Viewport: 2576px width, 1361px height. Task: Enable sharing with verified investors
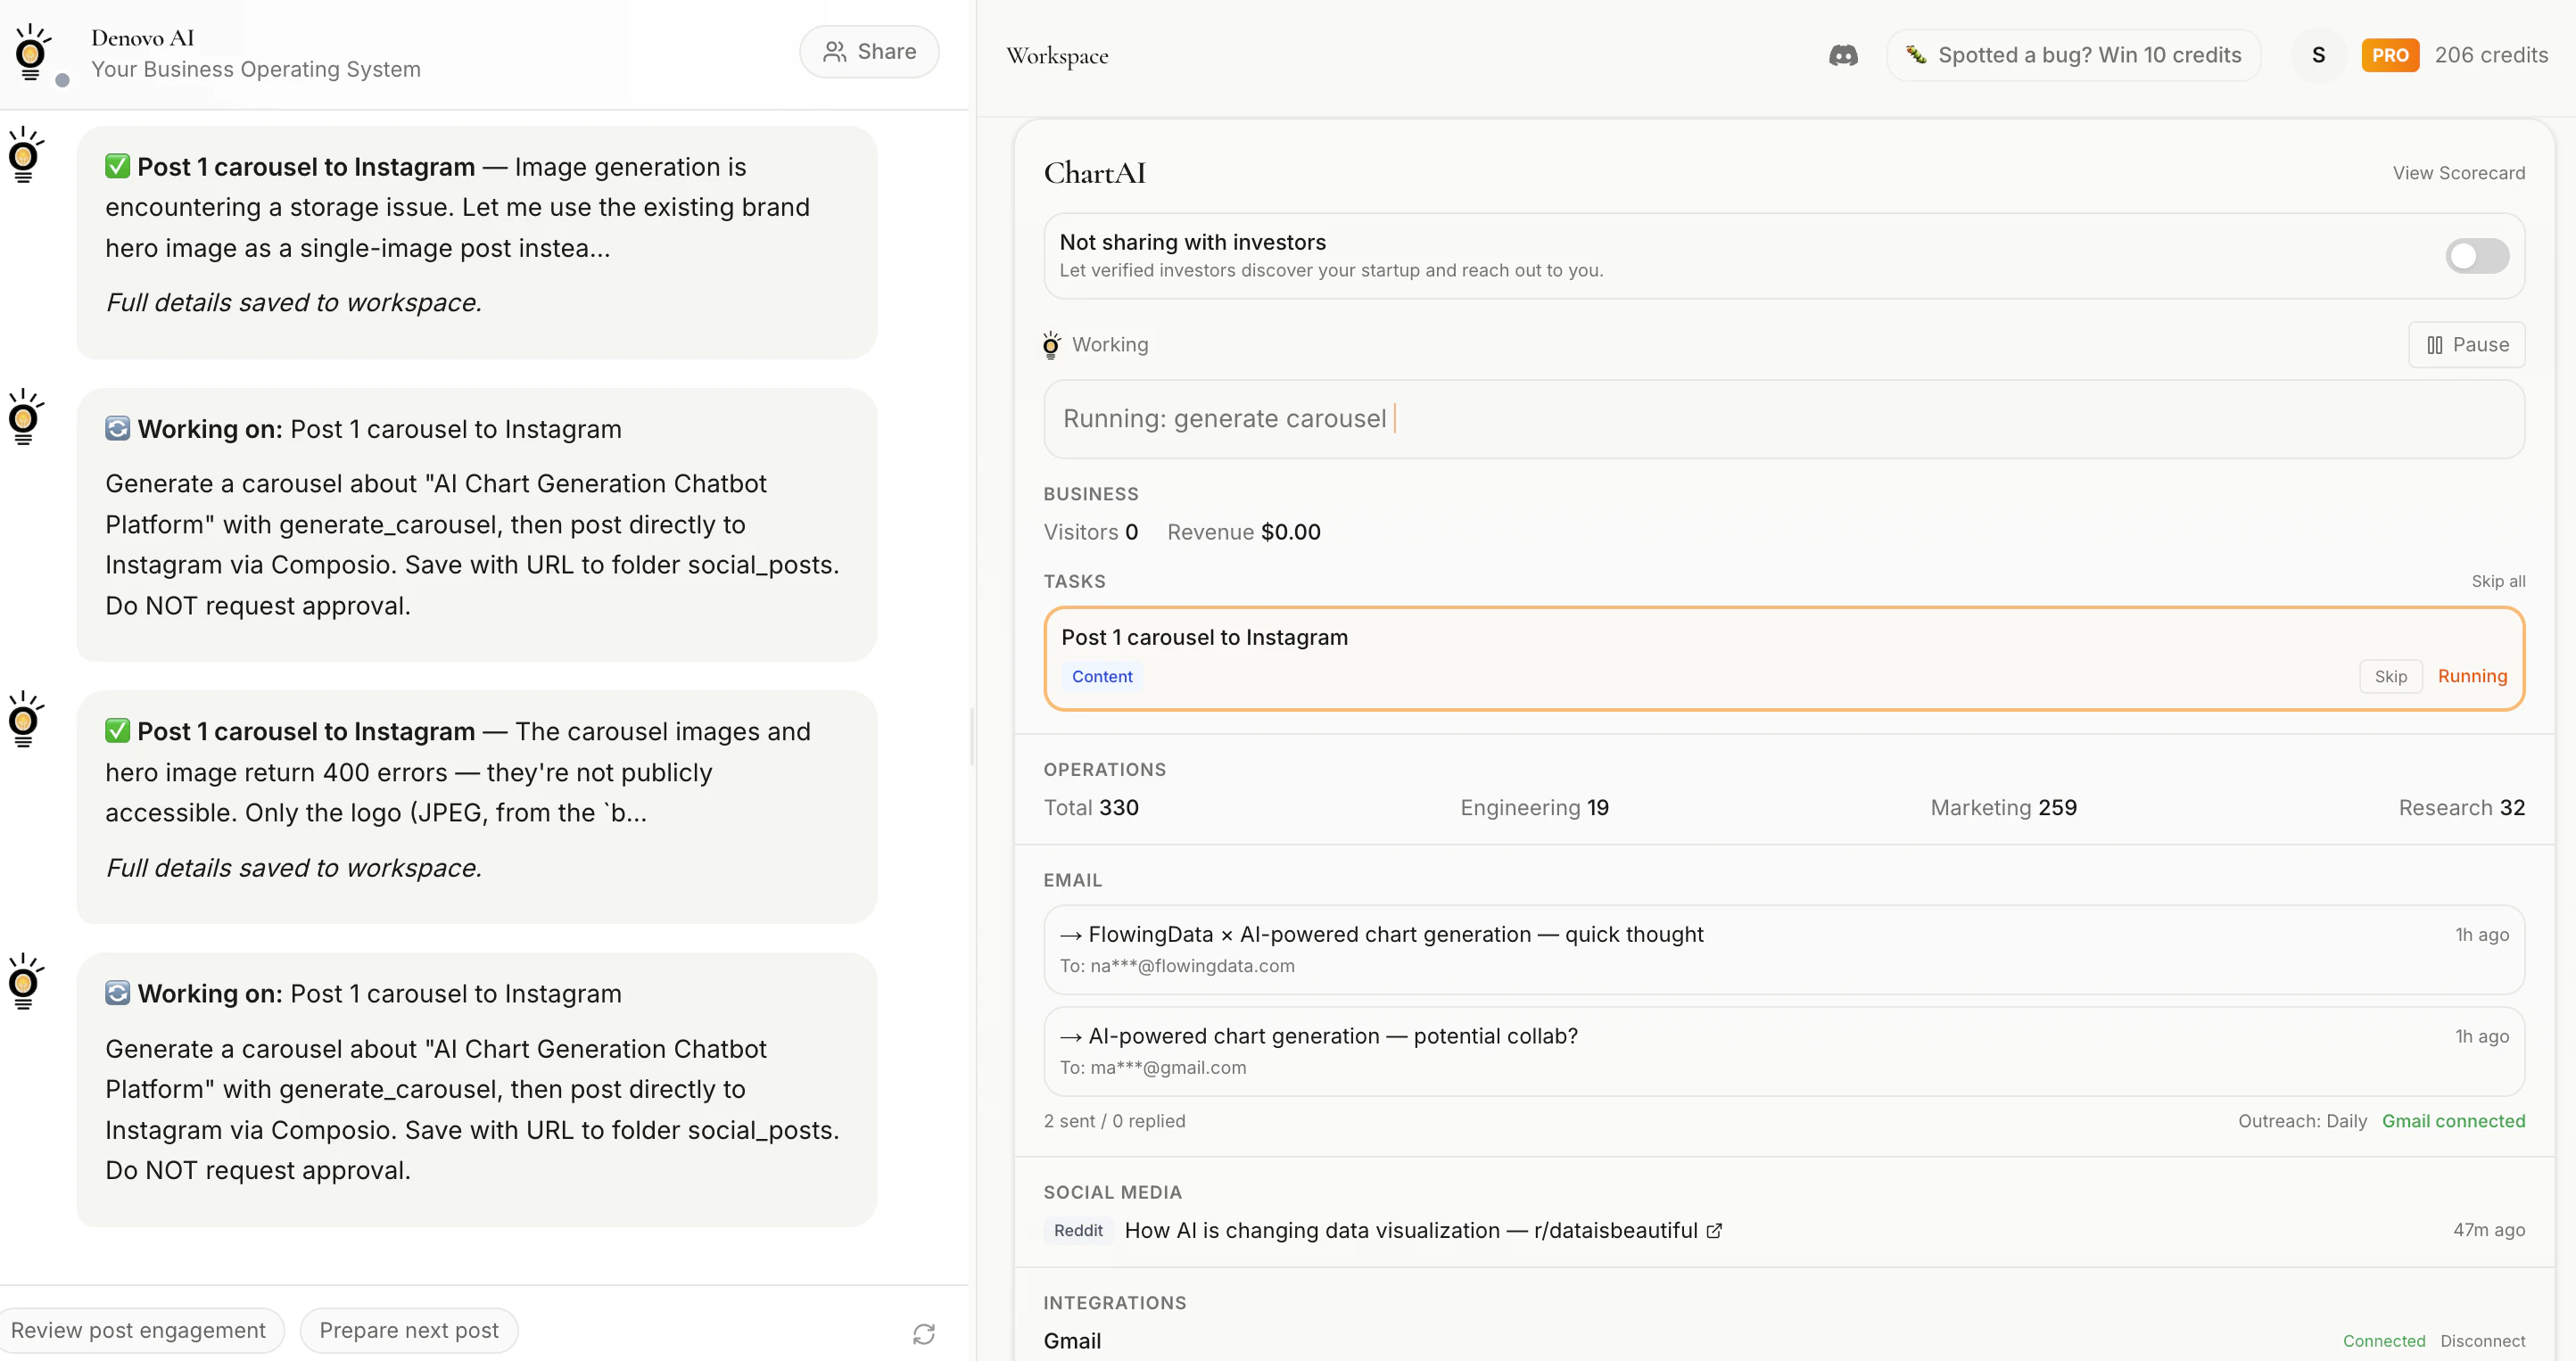click(2476, 256)
